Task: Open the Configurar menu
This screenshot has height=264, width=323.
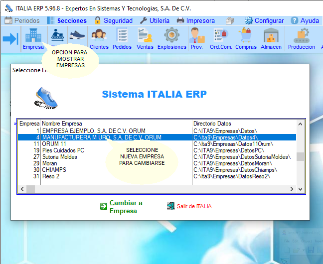Action: coord(264,20)
